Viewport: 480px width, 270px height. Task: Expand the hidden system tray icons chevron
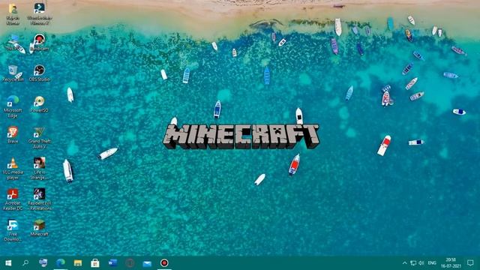click(404, 263)
